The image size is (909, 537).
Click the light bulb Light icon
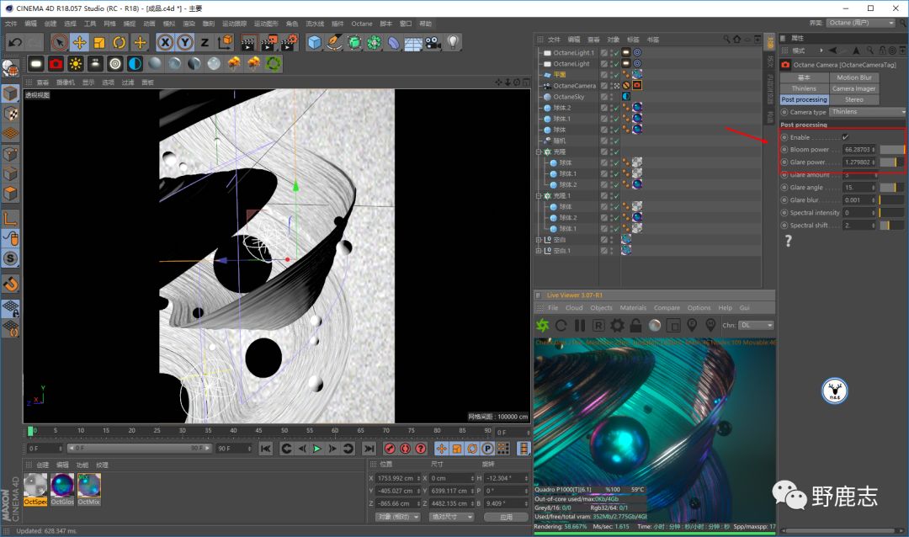click(453, 42)
